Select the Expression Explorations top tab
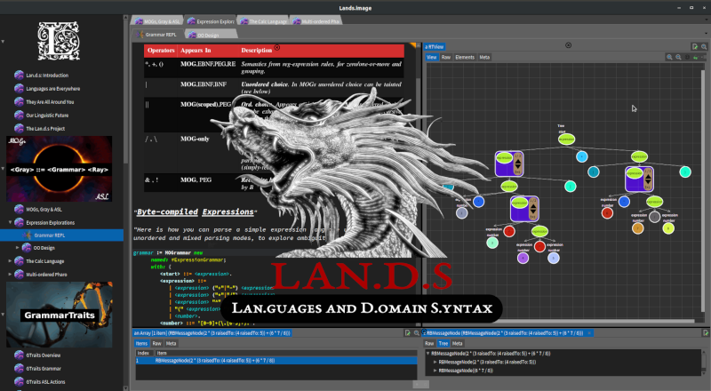The height and width of the screenshot is (391, 711). (211, 21)
